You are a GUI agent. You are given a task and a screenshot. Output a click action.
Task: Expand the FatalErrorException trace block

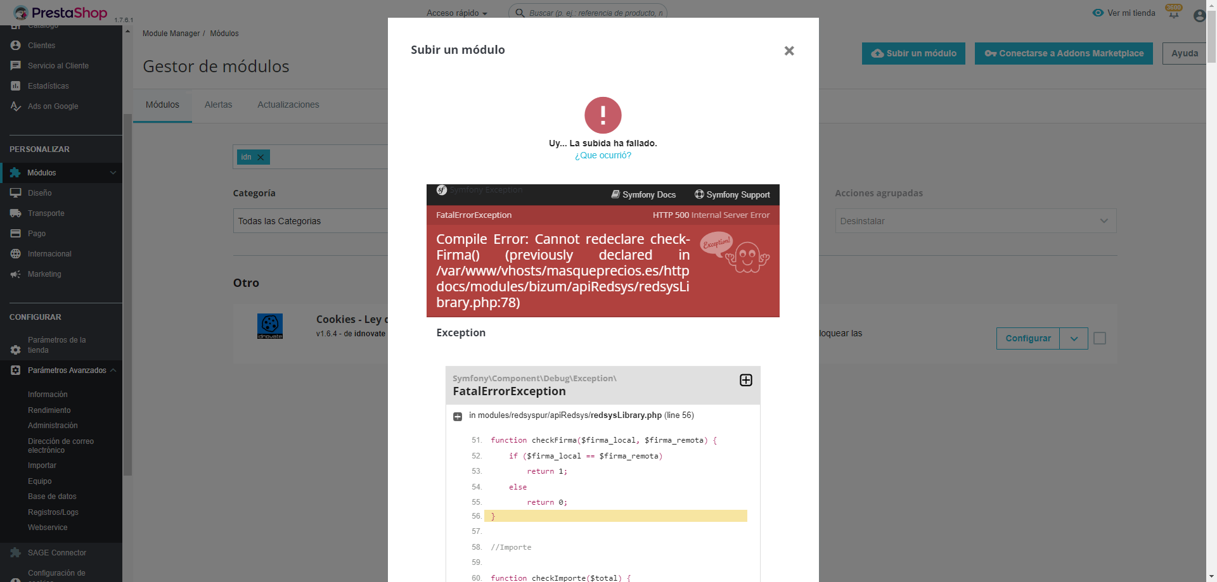coord(746,380)
